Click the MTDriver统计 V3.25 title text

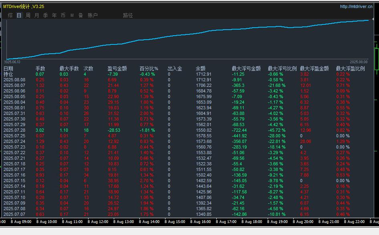[x=24, y=6]
